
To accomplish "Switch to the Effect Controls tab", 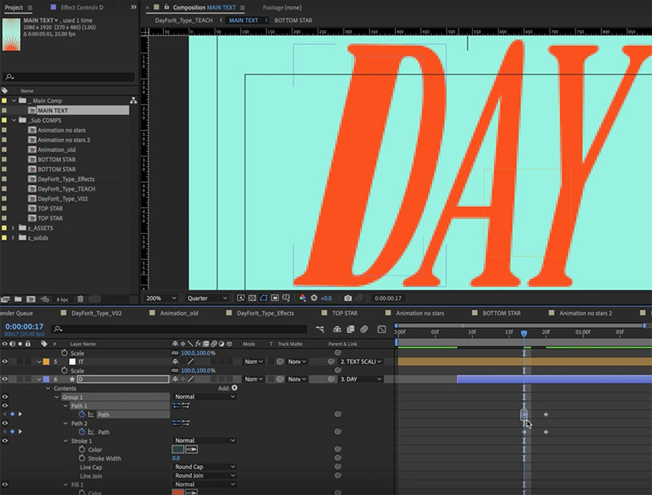I will [81, 7].
